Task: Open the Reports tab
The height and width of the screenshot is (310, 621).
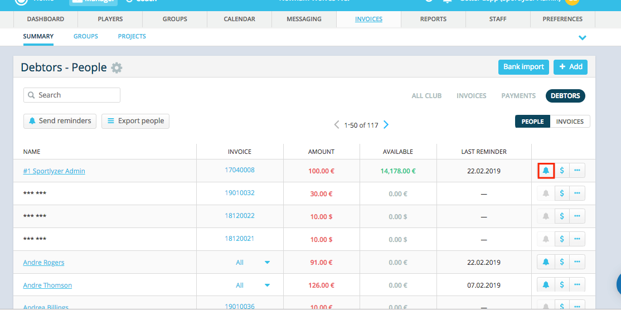Action: pyautogui.click(x=433, y=19)
